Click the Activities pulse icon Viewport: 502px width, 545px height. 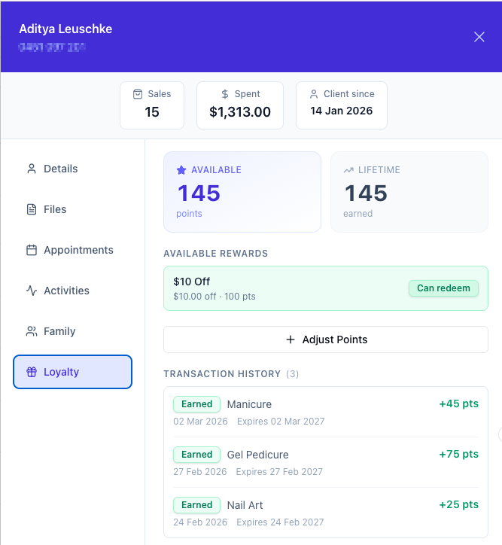[x=32, y=291]
